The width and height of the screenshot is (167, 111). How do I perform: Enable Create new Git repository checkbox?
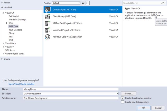pyautogui.click(x=123, y=102)
